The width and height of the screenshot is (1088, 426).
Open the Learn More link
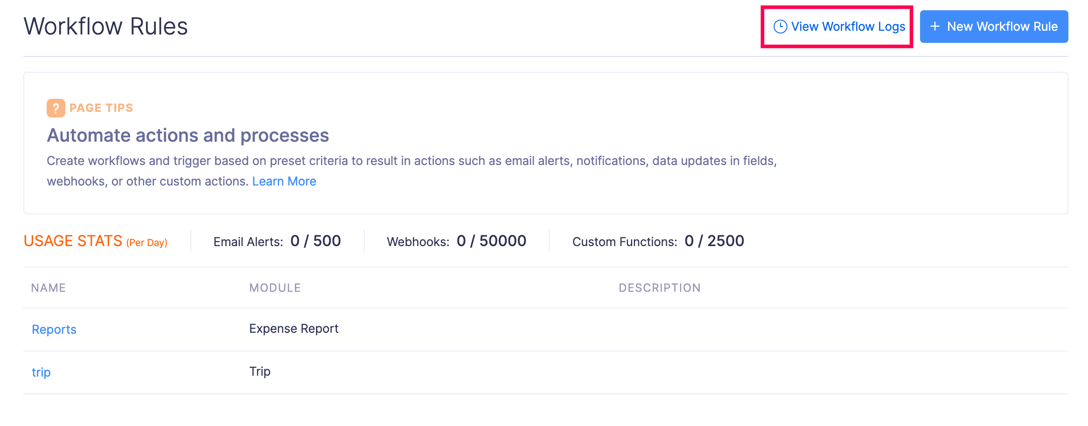(x=284, y=181)
